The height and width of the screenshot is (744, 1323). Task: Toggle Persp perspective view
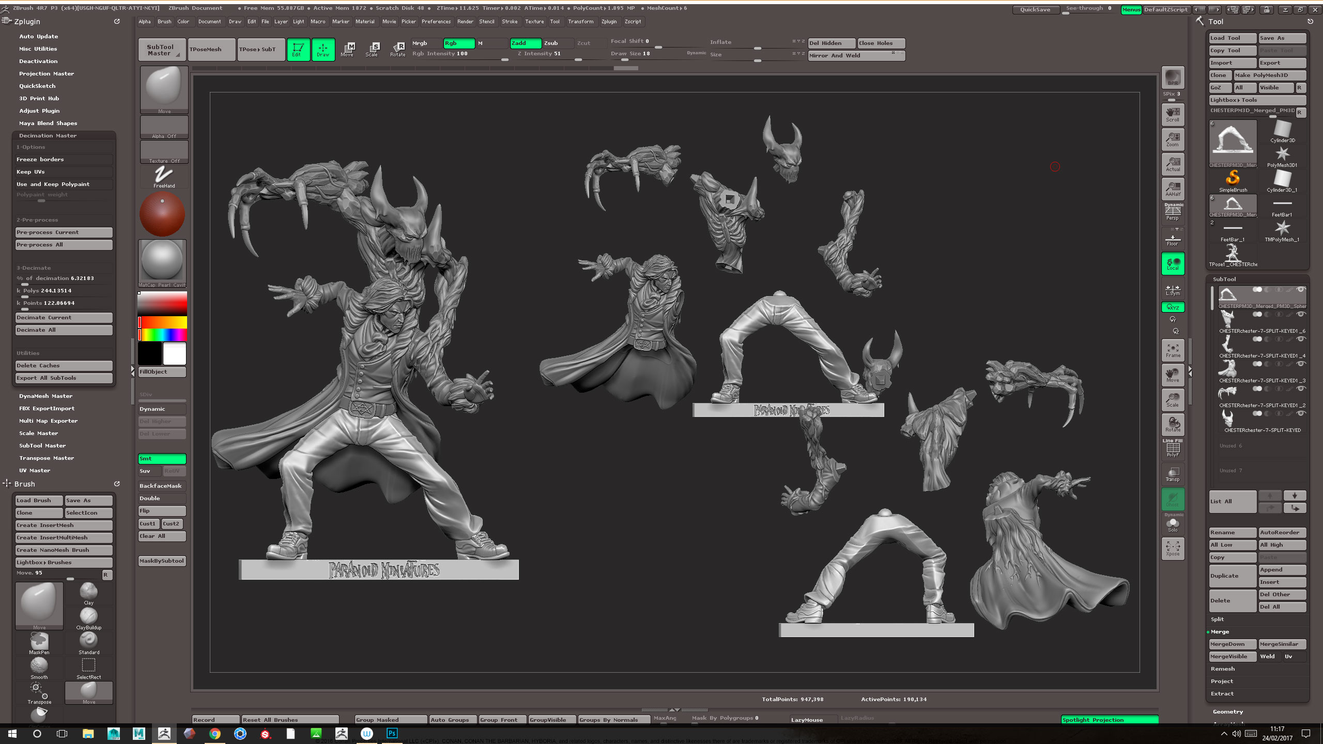pyautogui.click(x=1173, y=212)
